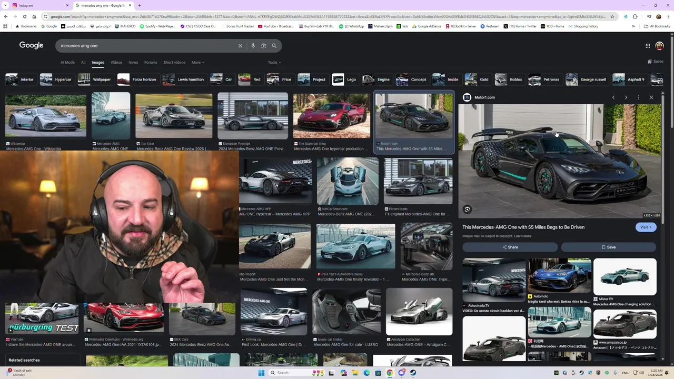This screenshot has height=379, width=674.
Task: Open the Wikipedia Mercedes-AMG One thumbnail
Action: tap(46, 116)
